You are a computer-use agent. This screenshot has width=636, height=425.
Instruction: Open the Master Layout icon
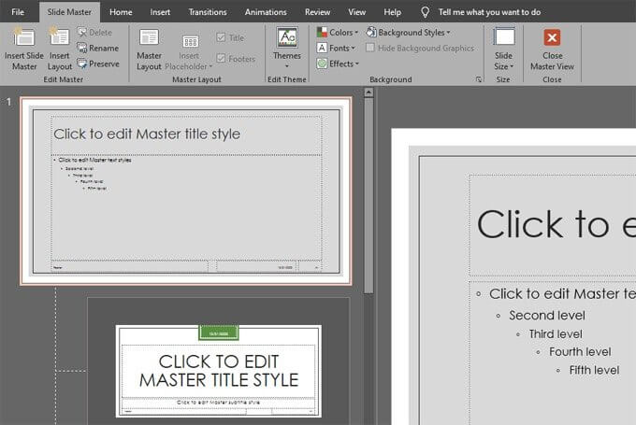[150, 37]
